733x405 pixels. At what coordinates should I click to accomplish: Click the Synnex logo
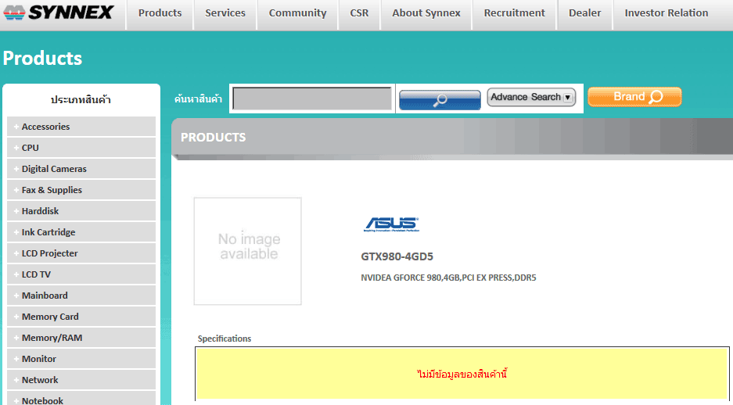pyautogui.click(x=59, y=13)
